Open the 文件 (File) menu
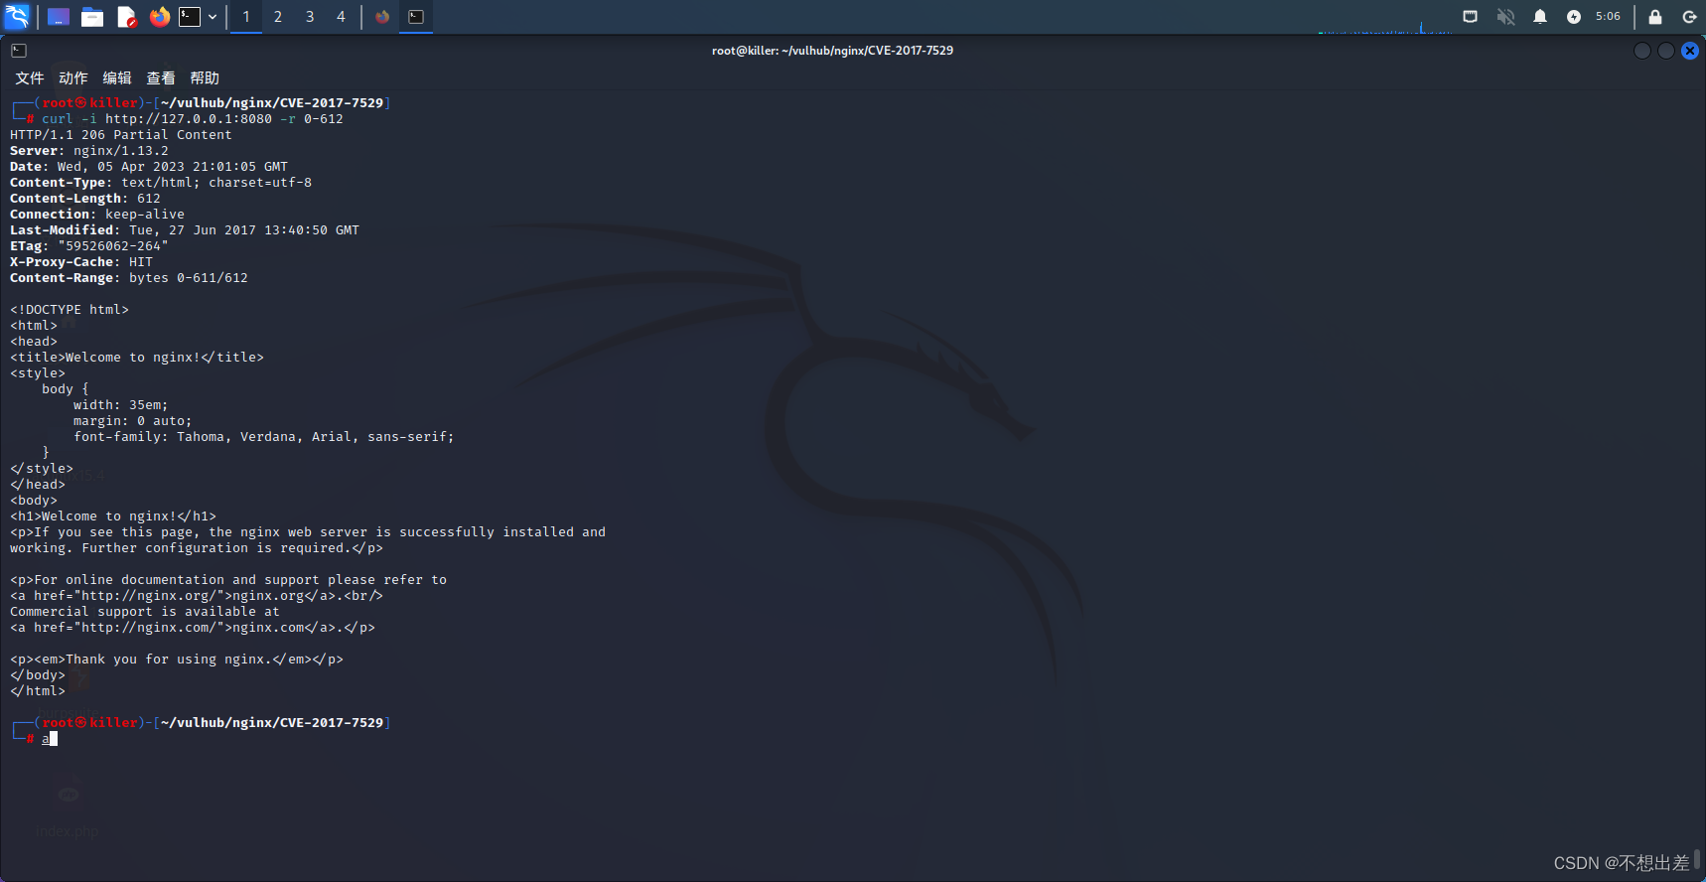 (29, 78)
